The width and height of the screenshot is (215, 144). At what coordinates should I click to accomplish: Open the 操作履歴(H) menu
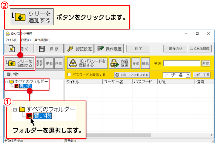pyautogui.click(x=42, y=40)
